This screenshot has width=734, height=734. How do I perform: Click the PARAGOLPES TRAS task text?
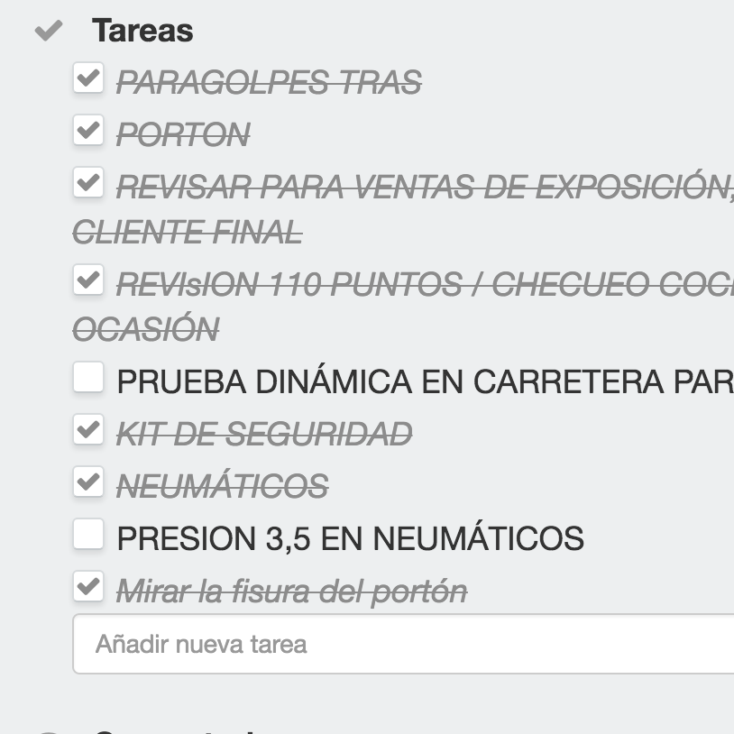click(269, 83)
